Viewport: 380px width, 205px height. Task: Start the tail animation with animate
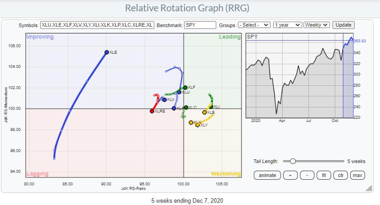267,175
